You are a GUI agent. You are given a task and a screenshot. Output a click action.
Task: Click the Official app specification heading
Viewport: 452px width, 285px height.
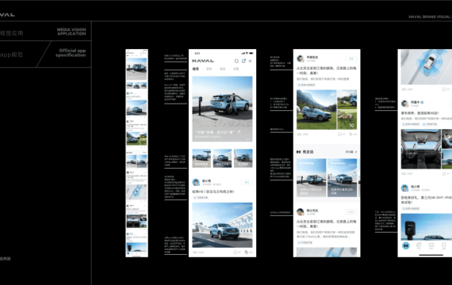pyautogui.click(x=71, y=53)
